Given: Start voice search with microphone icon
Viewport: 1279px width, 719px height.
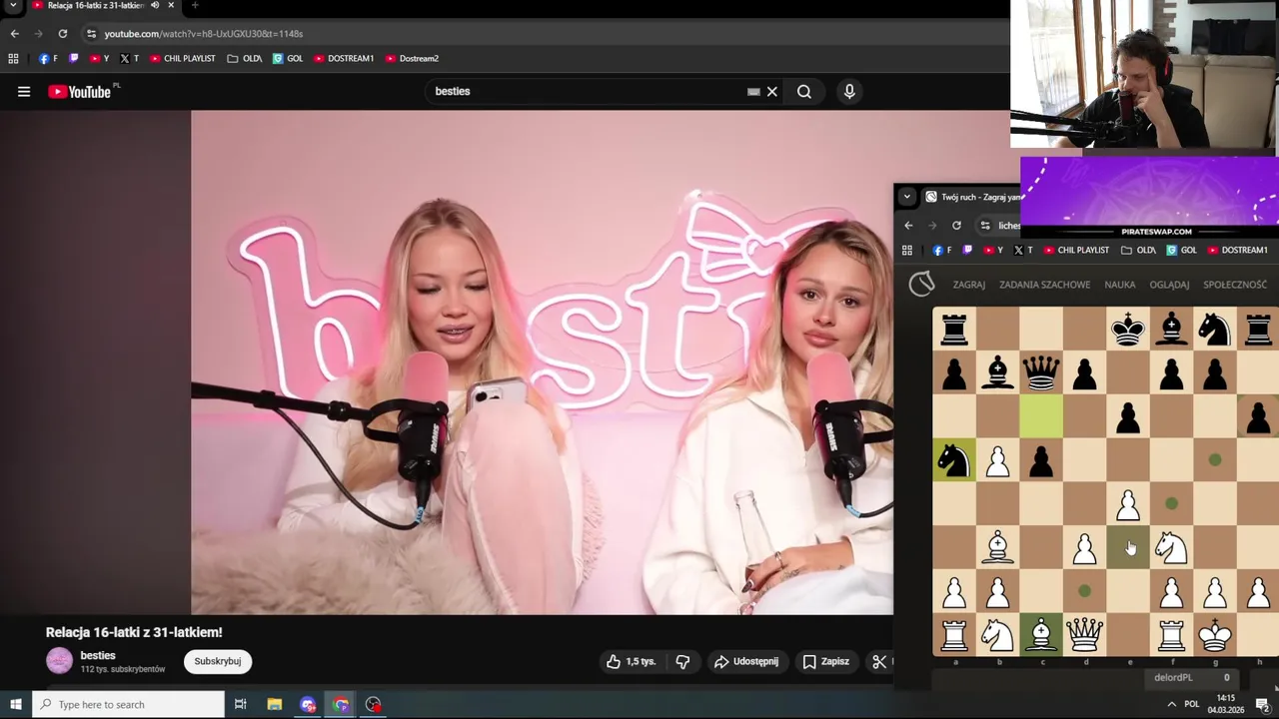Looking at the screenshot, I should [849, 92].
